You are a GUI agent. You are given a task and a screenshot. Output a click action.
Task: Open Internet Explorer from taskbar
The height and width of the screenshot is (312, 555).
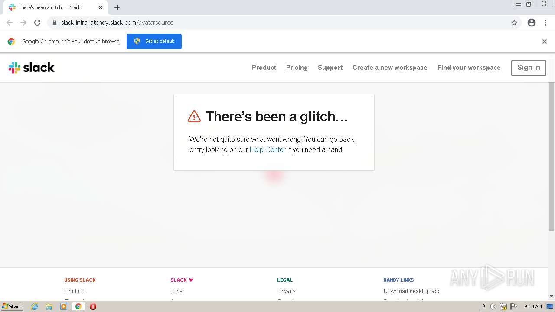pyautogui.click(x=35, y=306)
